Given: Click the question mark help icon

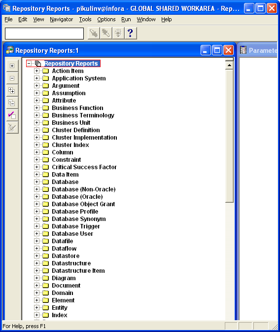Looking at the screenshot, I should point(131,33).
